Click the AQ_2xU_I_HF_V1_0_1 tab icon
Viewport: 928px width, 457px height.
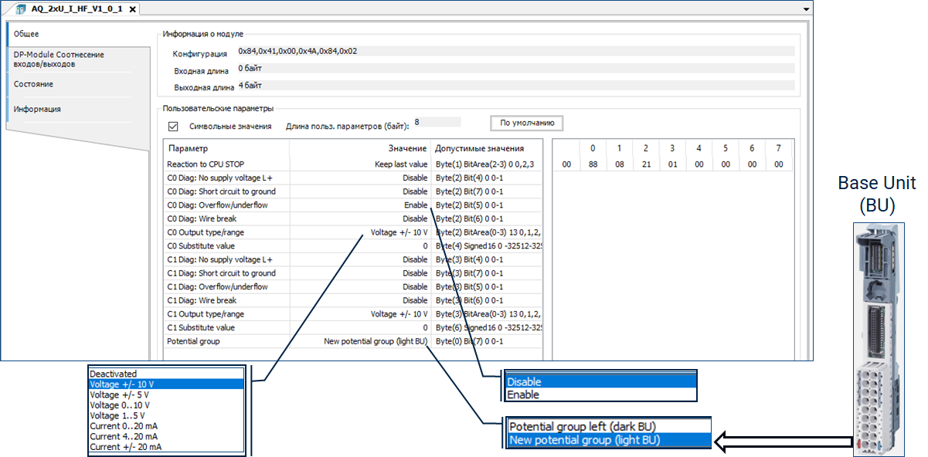tap(21, 8)
